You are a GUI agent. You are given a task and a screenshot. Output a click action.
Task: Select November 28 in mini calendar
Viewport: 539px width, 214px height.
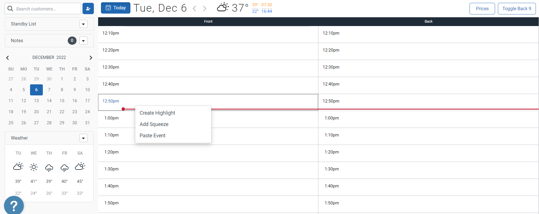(24, 79)
